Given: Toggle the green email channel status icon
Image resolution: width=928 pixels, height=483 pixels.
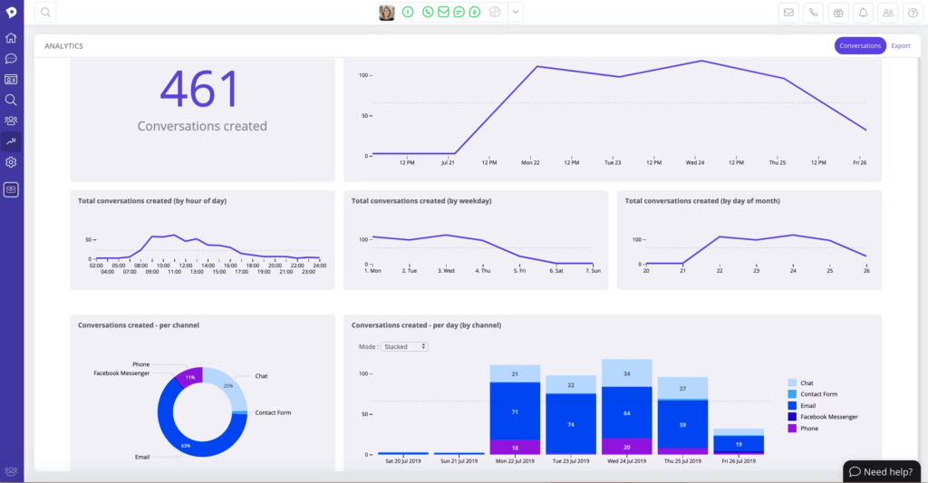Looking at the screenshot, I should click(443, 13).
